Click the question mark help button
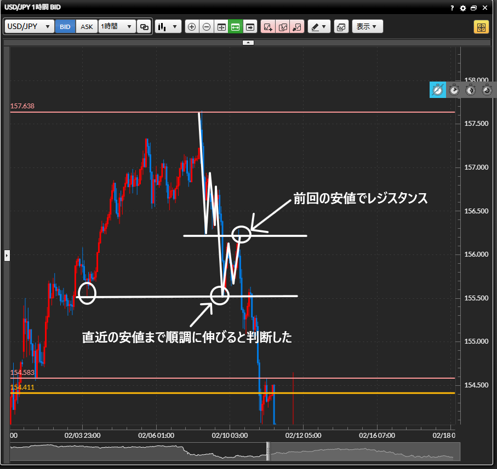Image resolution: width=497 pixels, height=469 pixels. (x=452, y=8)
